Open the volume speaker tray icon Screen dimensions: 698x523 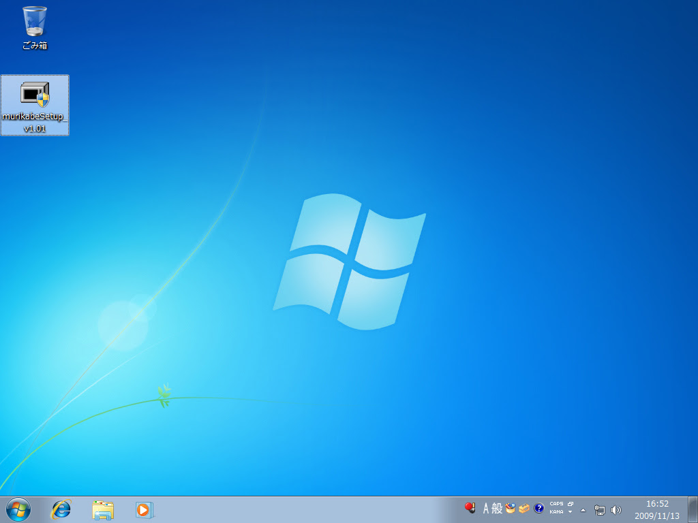pyautogui.click(x=616, y=510)
